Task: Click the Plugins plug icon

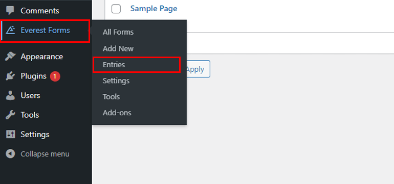Action: pos(10,76)
